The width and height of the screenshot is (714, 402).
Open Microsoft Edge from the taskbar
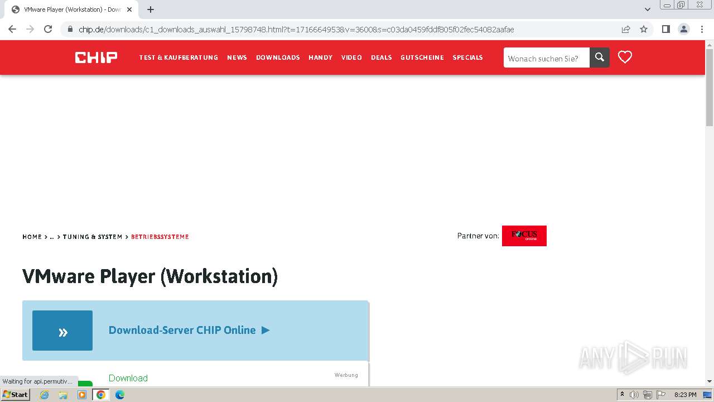tap(120, 395)
